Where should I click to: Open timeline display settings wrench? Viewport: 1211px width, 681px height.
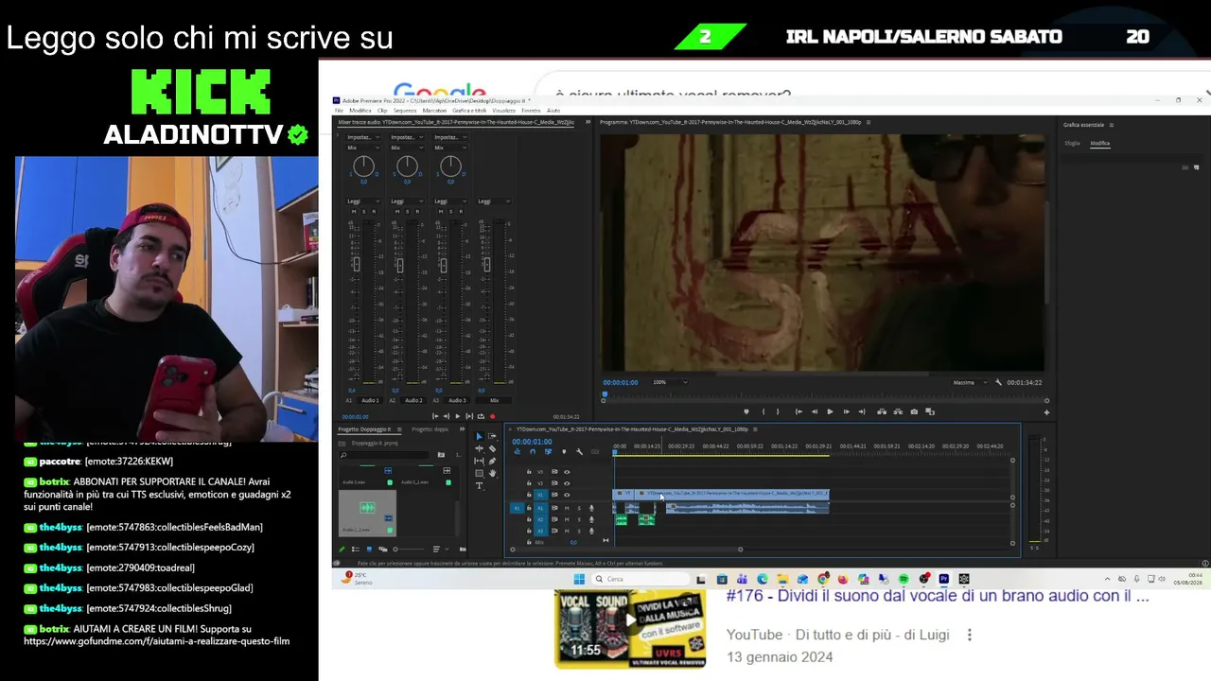coord(579,451)
